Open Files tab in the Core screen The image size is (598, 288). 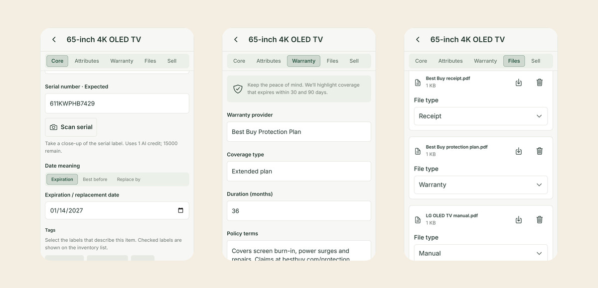[x=150, y=61]
